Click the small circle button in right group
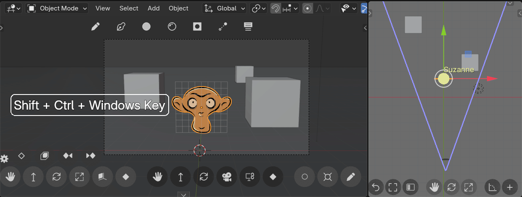Screen dimensions: 522x197 305,177
